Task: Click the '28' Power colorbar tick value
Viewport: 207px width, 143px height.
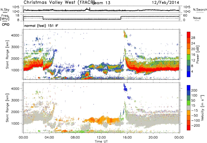Action: [193, 38]
